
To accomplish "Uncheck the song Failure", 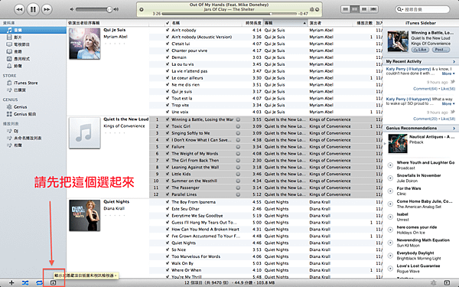I will tap(168, 147).
